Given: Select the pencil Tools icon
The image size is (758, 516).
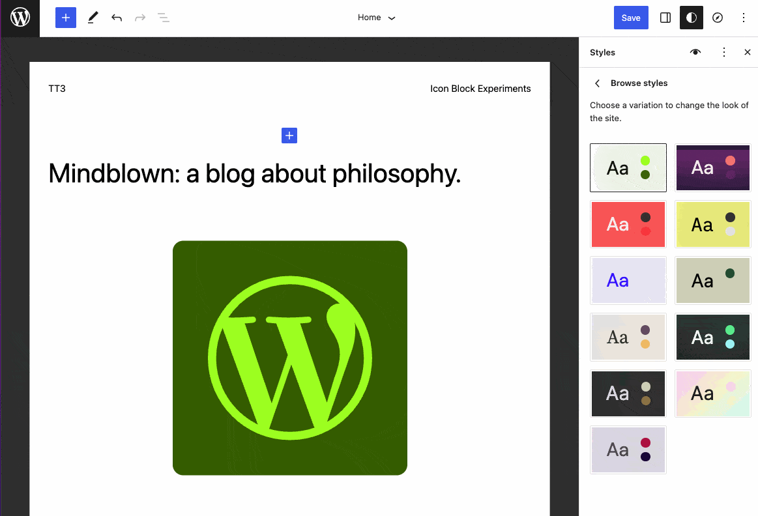Looking at the screenshot, I should [93, 18].
